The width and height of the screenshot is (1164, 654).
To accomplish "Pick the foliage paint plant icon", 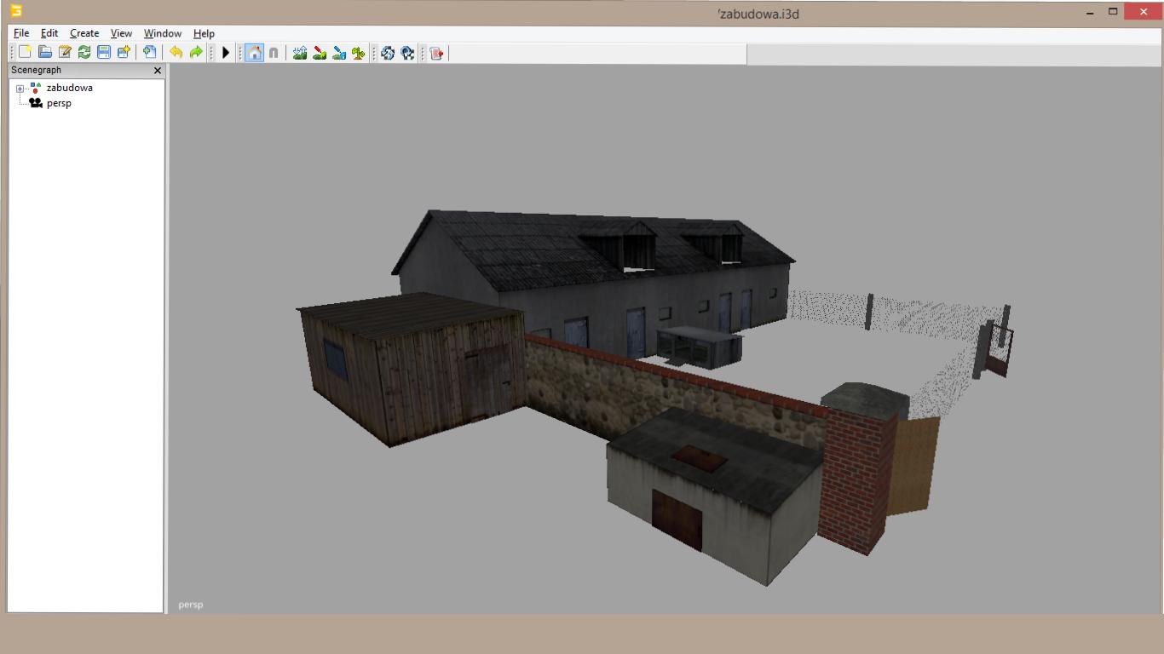I will [x=359, y=53].
